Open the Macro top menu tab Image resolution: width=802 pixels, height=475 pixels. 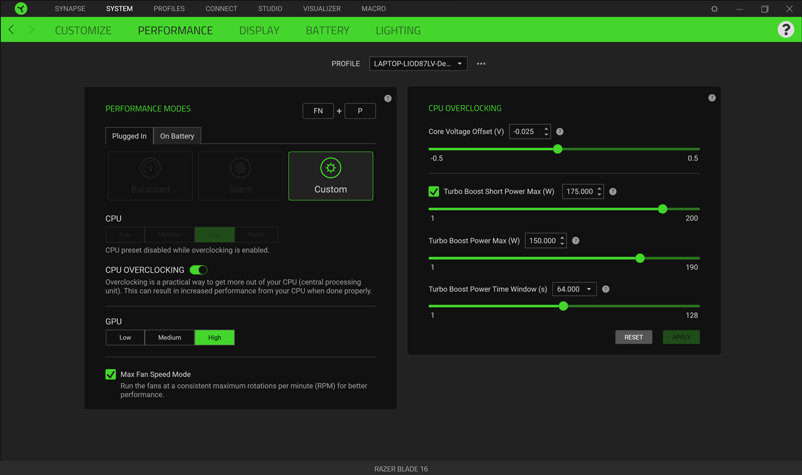pos(374,8)
